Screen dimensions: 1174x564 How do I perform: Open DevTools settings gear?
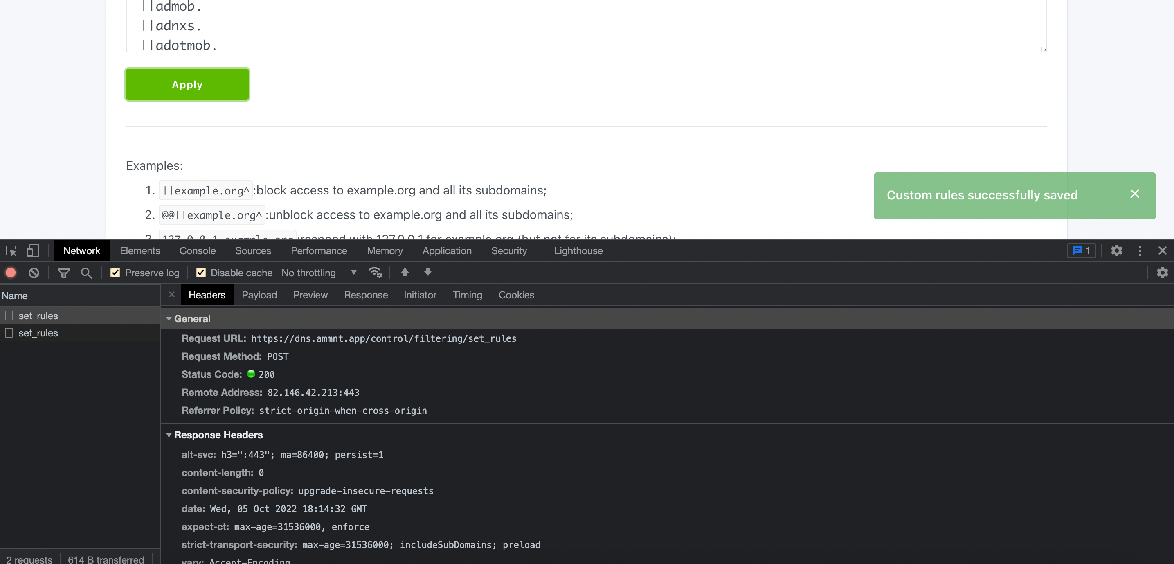click(x=1116, y=250)
